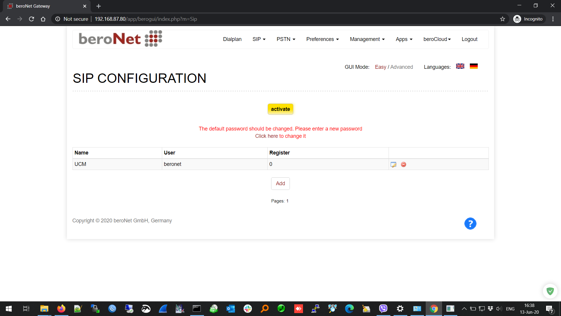Click the green shield icon
This screenshot has height=316, width=561.
point(550,291)
